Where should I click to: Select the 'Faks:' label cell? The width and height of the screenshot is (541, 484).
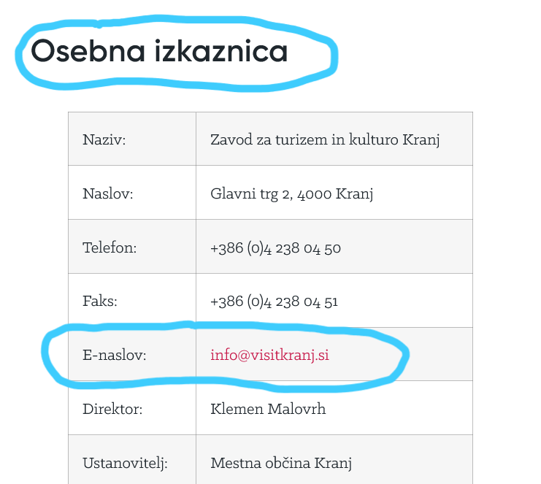tap(100, 301)
